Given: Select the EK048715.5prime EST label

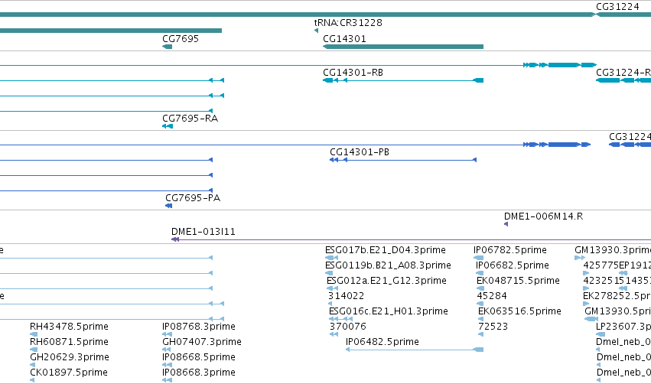Looking at the screenshot, I should (x=518, y=281).
